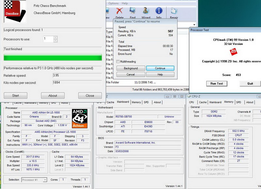Select Mainboard tab in middle CPU-Z
The width and height of the screenshot is (261, 189).
(123, 102)
